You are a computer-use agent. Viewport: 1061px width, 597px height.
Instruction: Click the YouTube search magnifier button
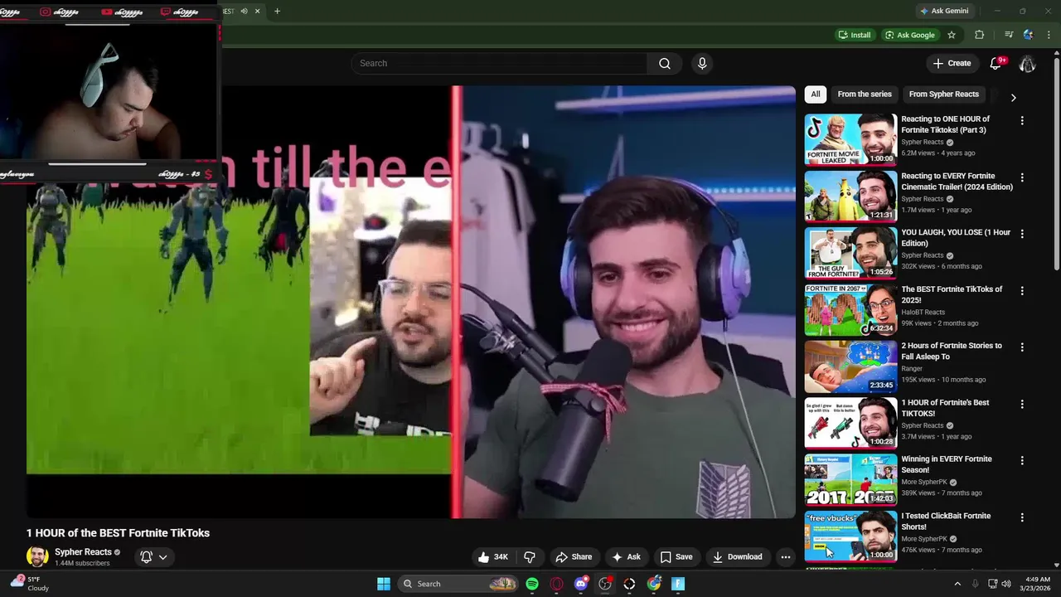pyautogui.click(x=665, y=63)
